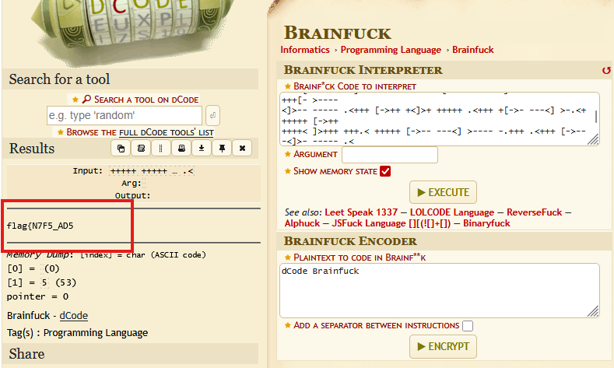
Task: Open Alphuck link
Action: (x=302, y=223)
